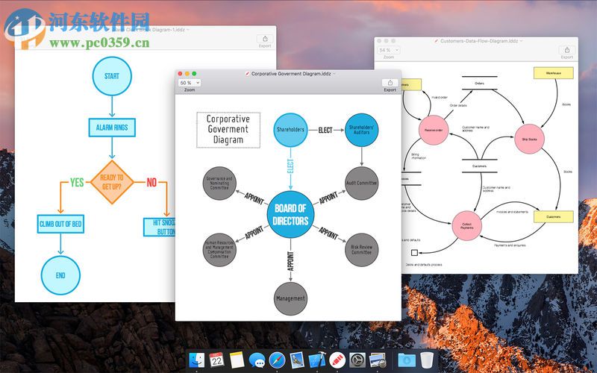Open the Calendar app in the dock
Screen dimensions: 597x373
coord(216,360)
